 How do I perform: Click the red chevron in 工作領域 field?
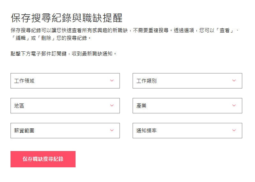112,81
